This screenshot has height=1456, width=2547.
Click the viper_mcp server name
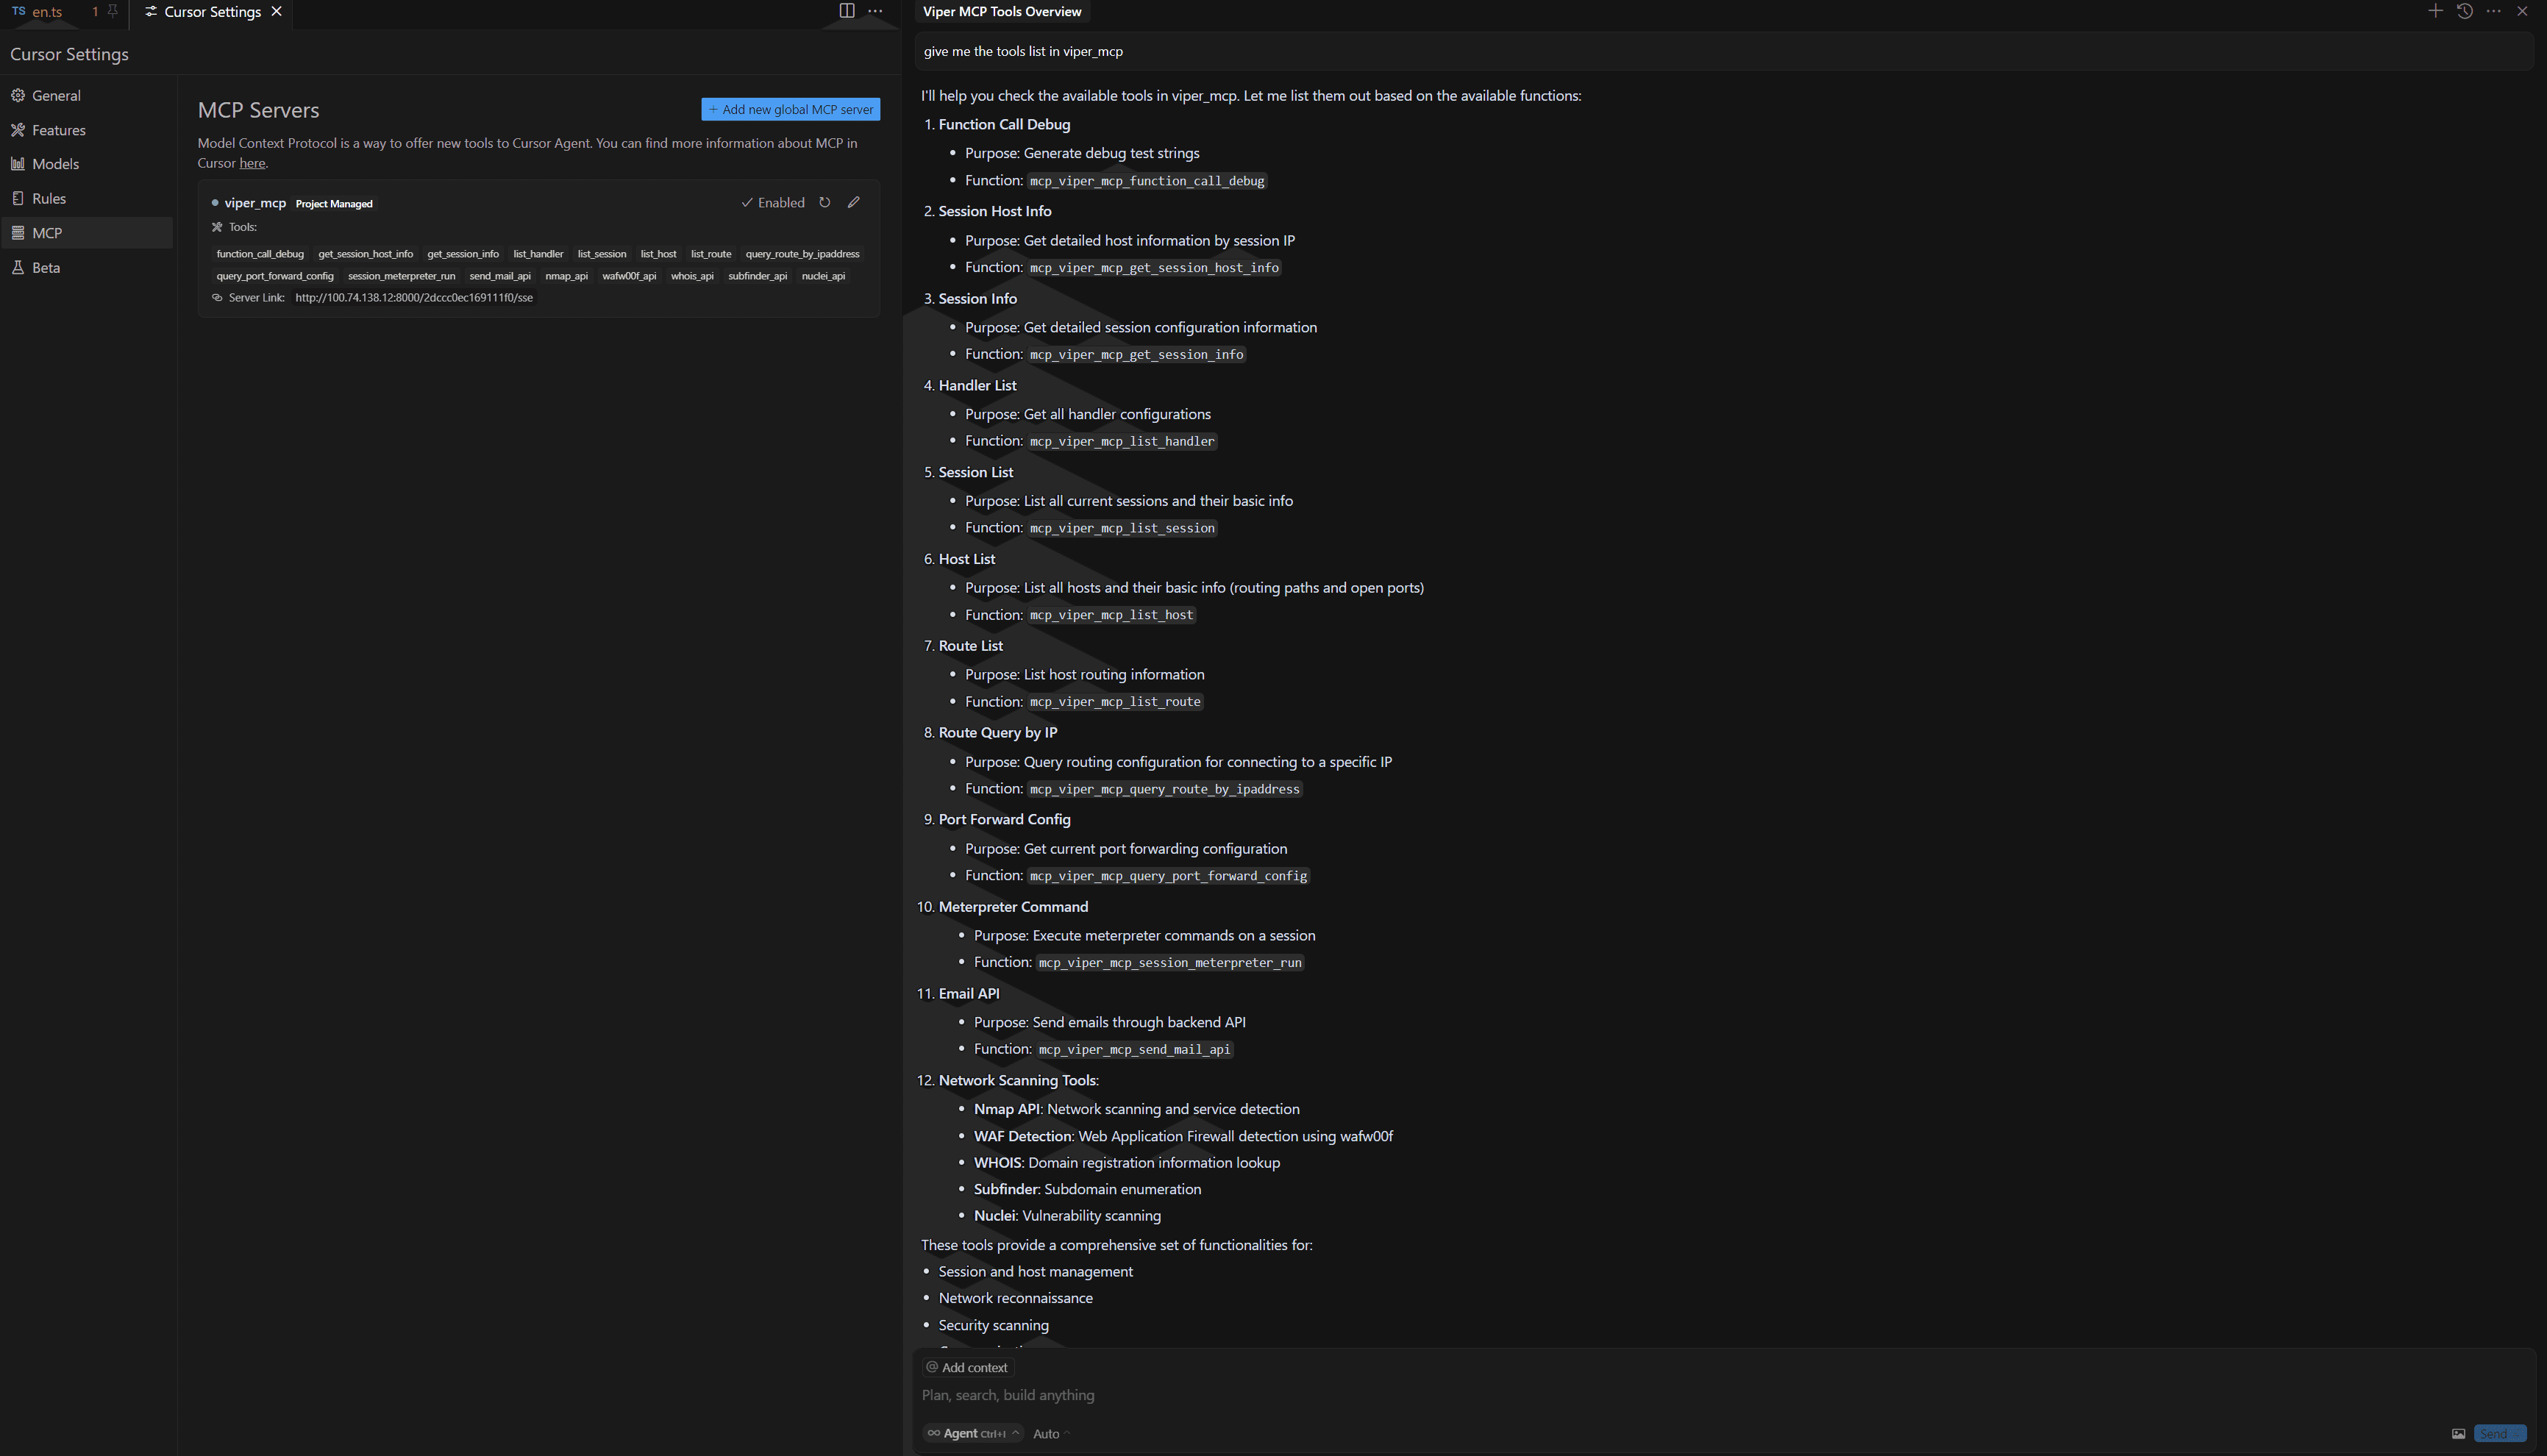point(255,203)
